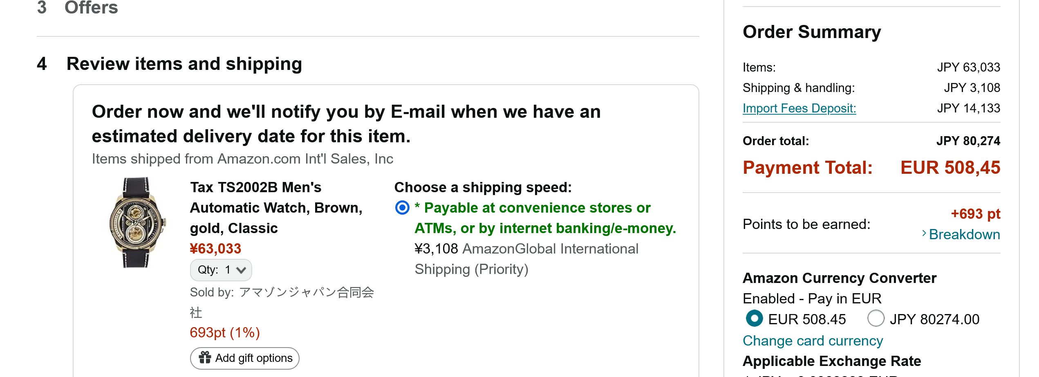Click the AmazonGlobal International Shipping (Priority) text
Screen dimensions: 1039x377
coord(526,259)
